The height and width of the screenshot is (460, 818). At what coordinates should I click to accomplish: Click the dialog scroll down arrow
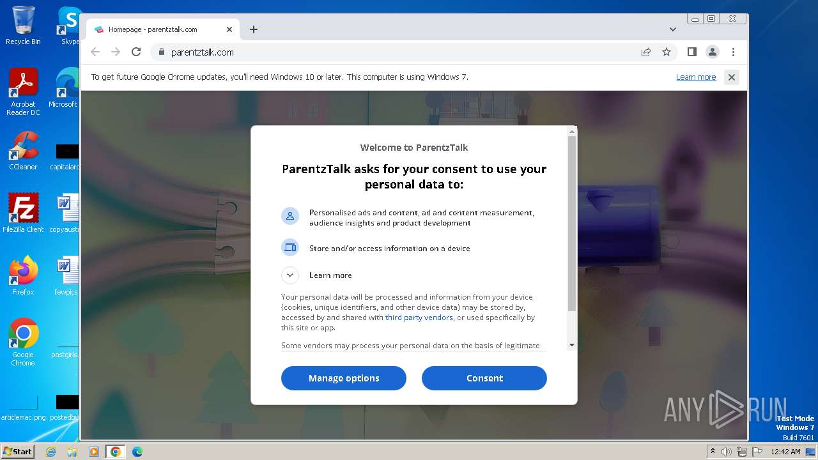[572, 345]
